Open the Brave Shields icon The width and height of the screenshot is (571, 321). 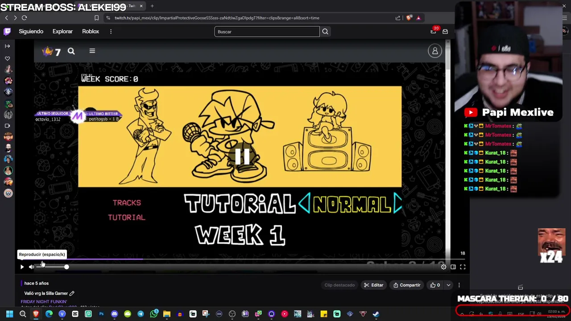[x=409, y=18]
